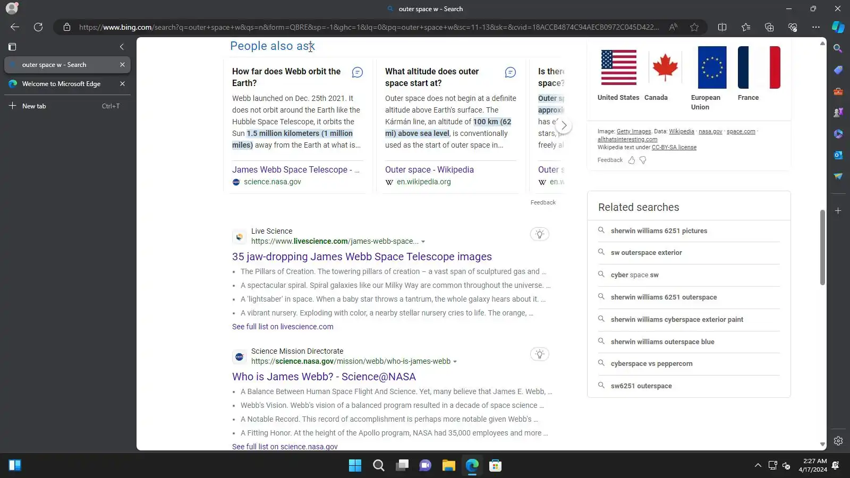Image resolution: width=850 pixels, height=478 pixels.
Task: Open Outer space - Wikipedia link
Action: 429,170
